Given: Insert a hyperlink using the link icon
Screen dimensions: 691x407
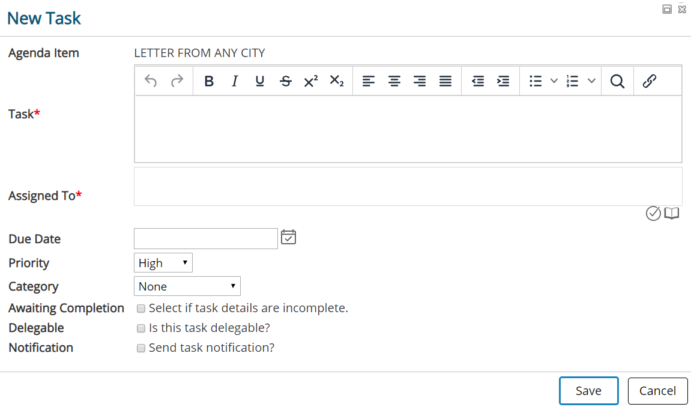Looking at the screenshot, I should click(x=649, y=81).
